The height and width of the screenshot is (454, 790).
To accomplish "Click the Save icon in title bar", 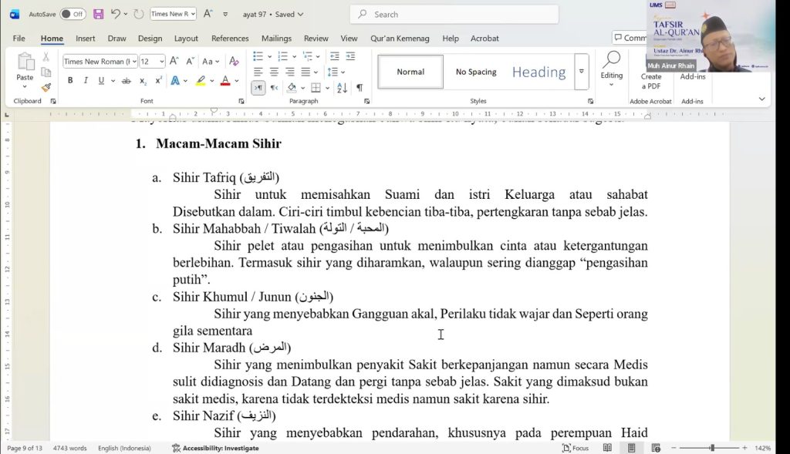I will tap(98, 14).
